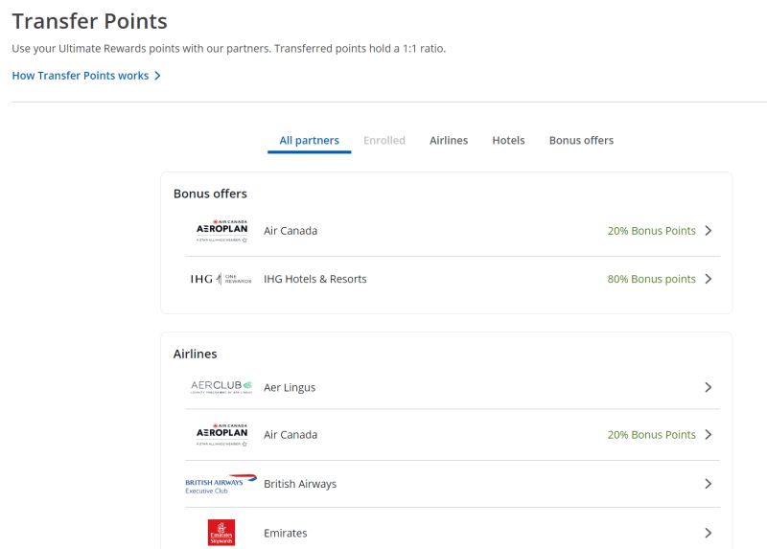Select the All partners tab
Screen dimensions: 767x549
click(309, 140)
